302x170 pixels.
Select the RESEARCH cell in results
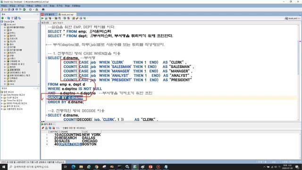[x=70, y=138]
